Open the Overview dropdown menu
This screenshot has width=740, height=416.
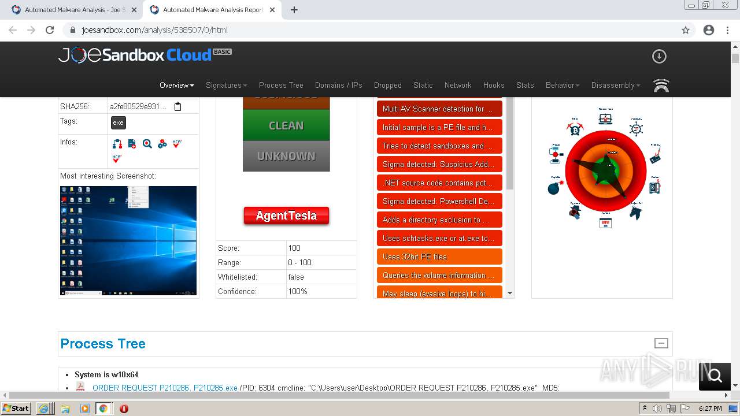tap(177, 85)
